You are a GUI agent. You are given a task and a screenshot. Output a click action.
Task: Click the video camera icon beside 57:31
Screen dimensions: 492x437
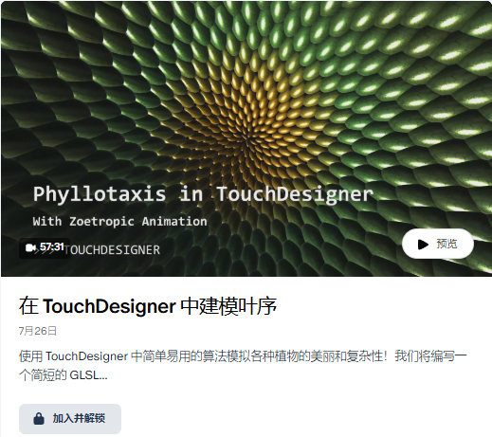pos(30,248)
